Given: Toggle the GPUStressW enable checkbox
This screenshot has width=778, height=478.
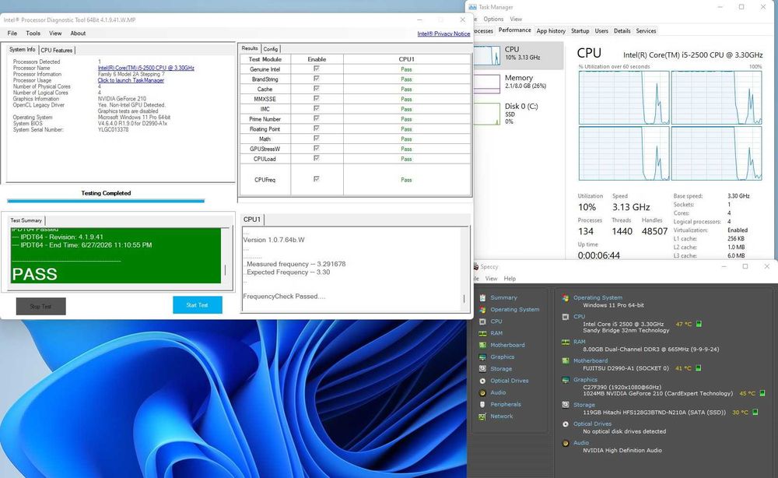Looking at the screenshot, I should point(317,148).
